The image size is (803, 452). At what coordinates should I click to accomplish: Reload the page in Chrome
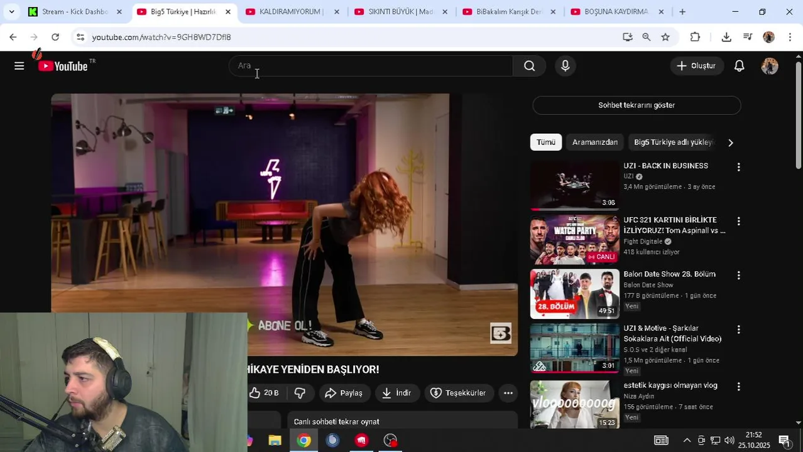pyautogui.click(x=55, y=37)
